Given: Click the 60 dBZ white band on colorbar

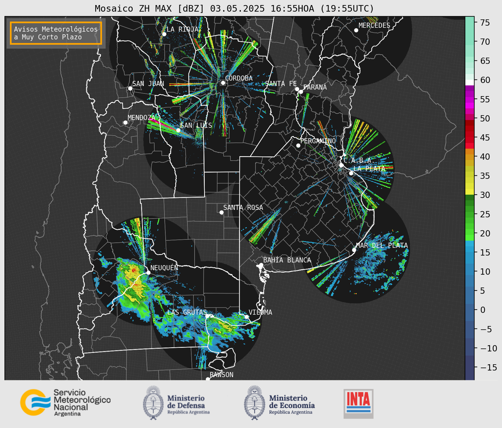Looking at the screenshot, I should point(470,82).
